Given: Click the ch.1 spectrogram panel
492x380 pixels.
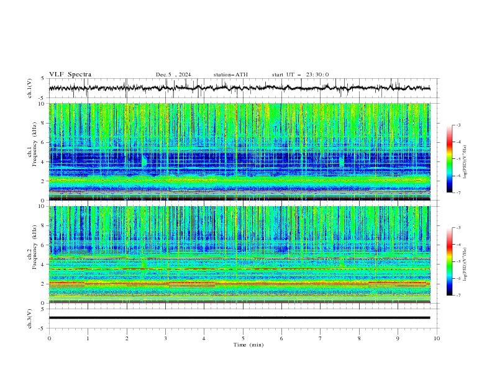Looking at the screenshot, I should coord(239,152).
